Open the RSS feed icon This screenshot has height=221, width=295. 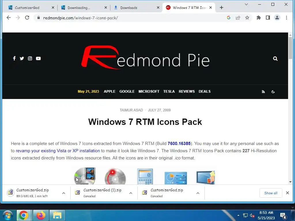coord(263,92)
